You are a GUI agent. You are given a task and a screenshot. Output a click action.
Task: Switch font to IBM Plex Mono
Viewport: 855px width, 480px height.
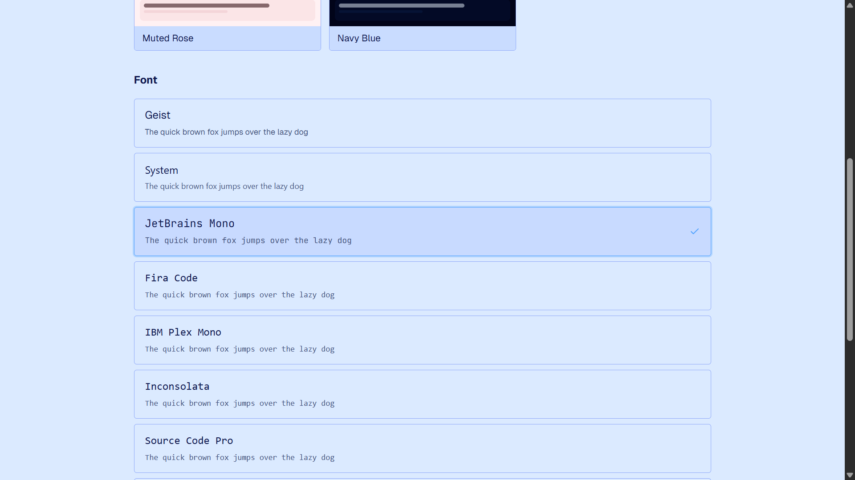click(422, 340)
